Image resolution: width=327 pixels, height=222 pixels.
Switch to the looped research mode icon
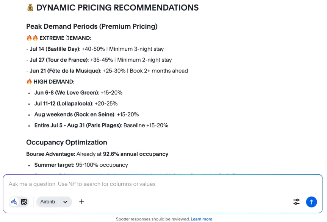pos(24,202)
